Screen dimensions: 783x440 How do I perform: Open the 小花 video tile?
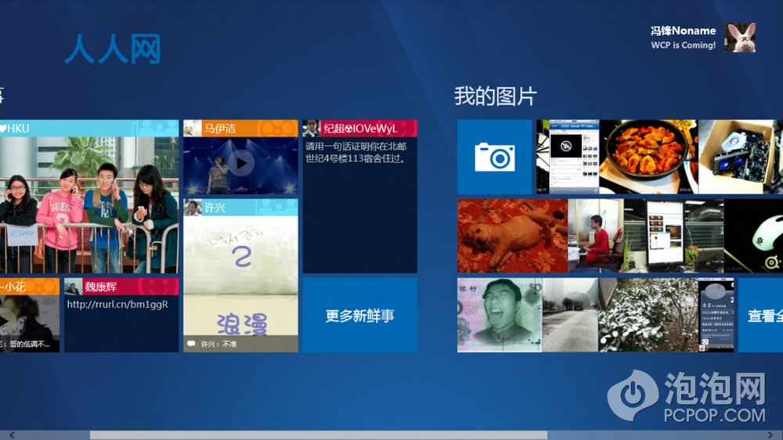[x=30, y=316]
